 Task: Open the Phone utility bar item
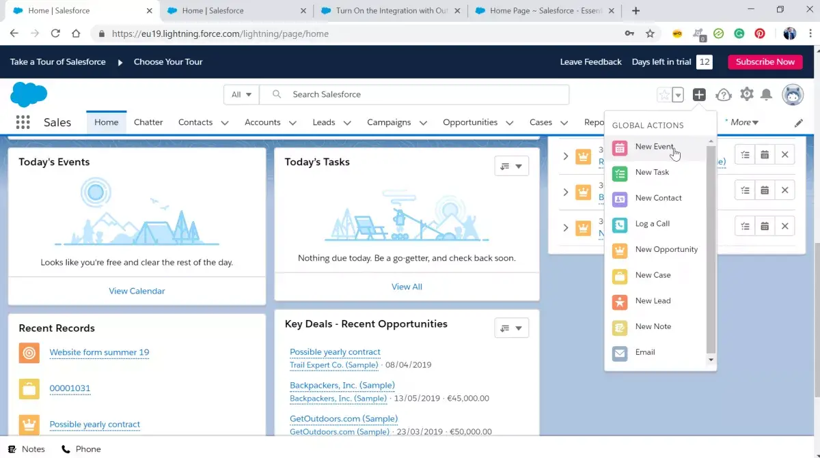click(x=81, y=449)
